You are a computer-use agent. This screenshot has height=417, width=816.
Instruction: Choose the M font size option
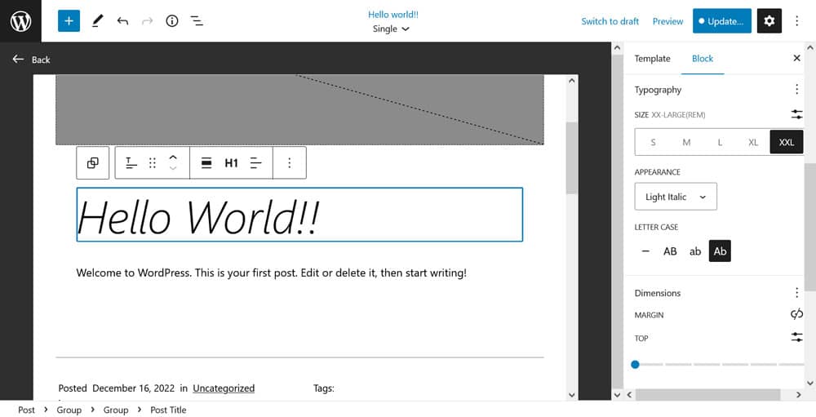tap(686, 142)
